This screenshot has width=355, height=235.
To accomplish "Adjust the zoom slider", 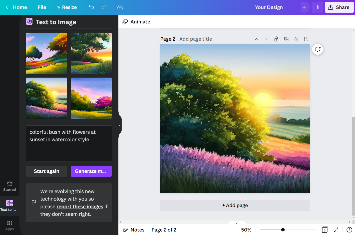I will 282,229.
